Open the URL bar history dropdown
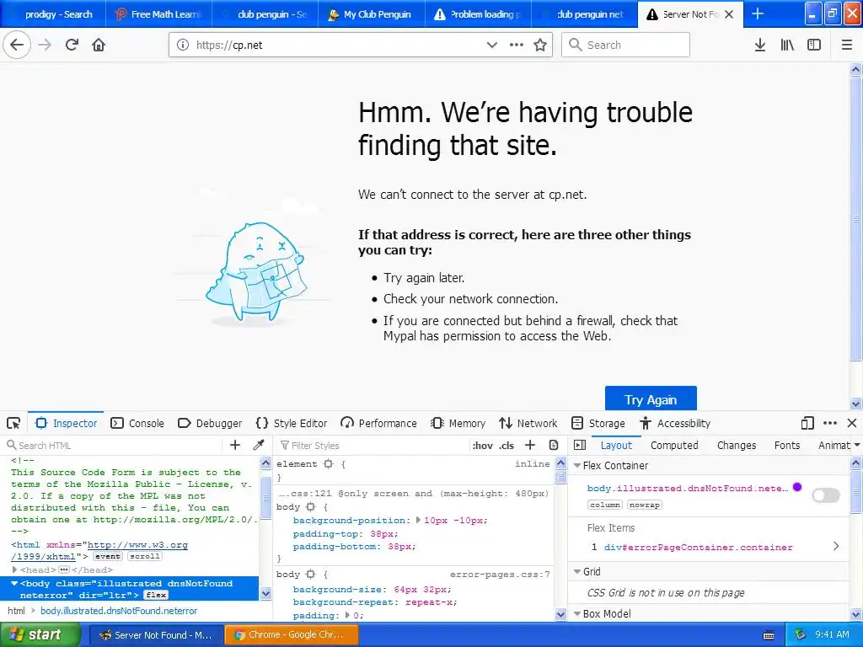This screenshot has height=647, width=863. (x=492, y=45)
